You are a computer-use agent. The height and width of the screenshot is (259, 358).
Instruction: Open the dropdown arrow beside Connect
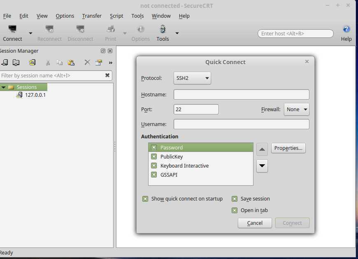click(30, 33)
